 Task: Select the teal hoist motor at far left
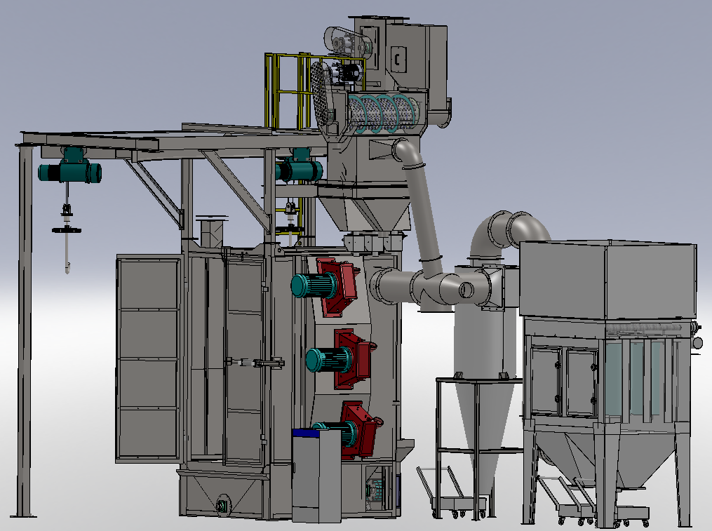[69, 173]
